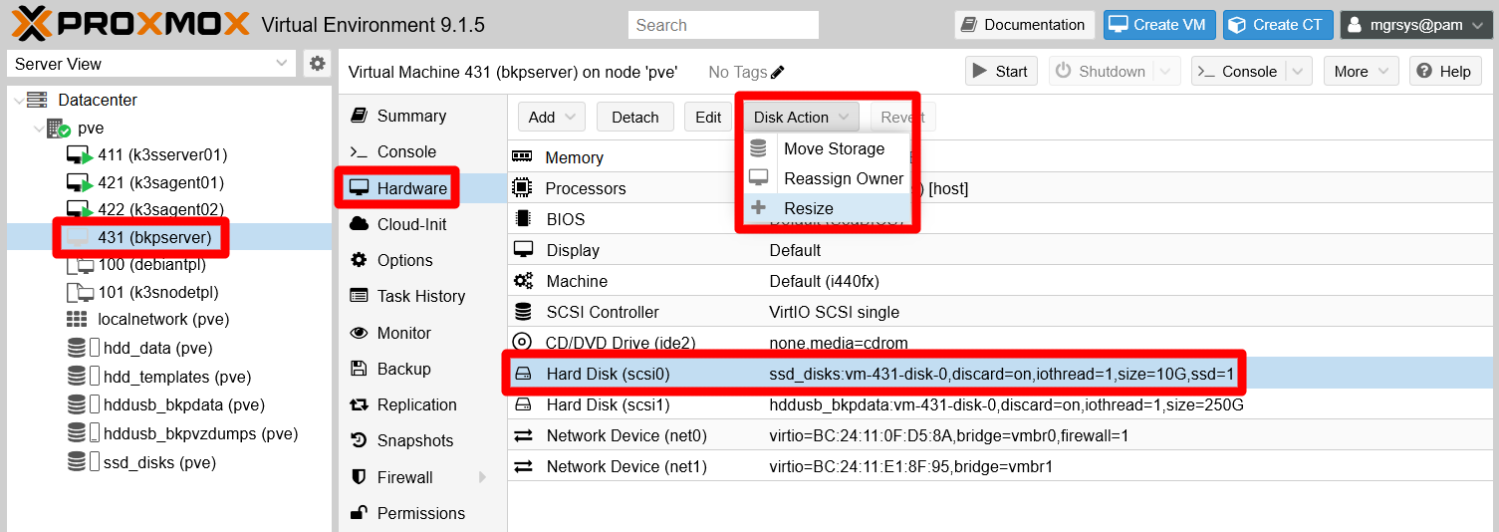Click the Network Device (net0) arrows icon
This screenshot has width=1499, height=532.
pos(523,435)
